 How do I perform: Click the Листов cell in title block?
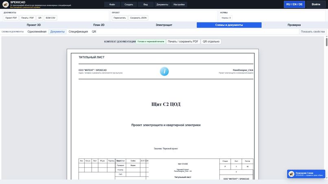click(247, 161)
